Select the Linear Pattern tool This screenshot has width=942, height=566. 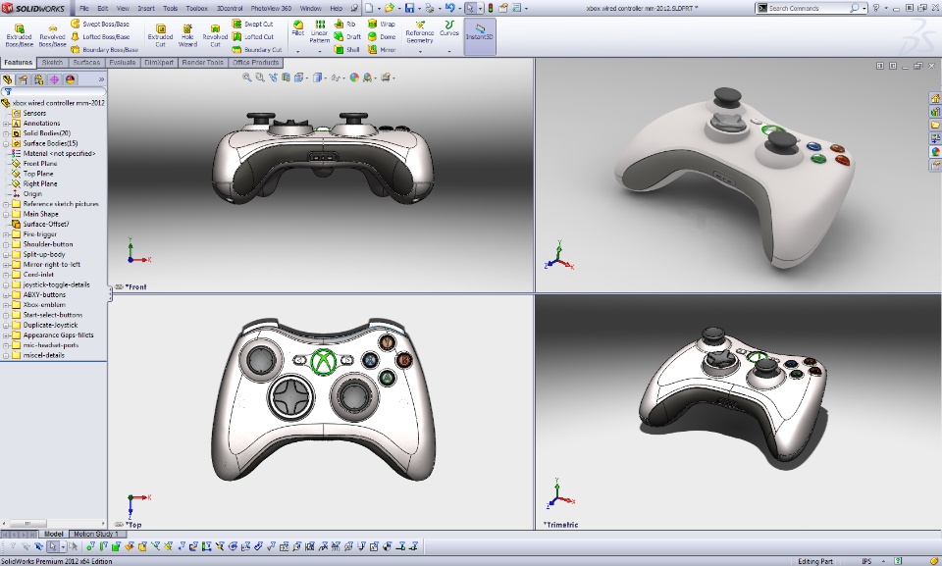(320, 31)
